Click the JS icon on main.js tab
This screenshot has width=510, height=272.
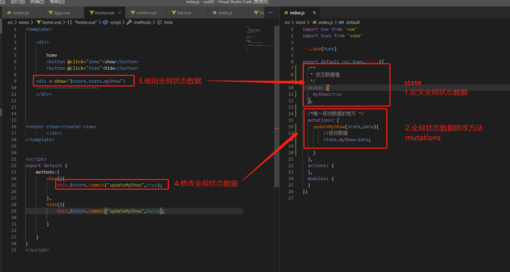(x=214, y=13)
